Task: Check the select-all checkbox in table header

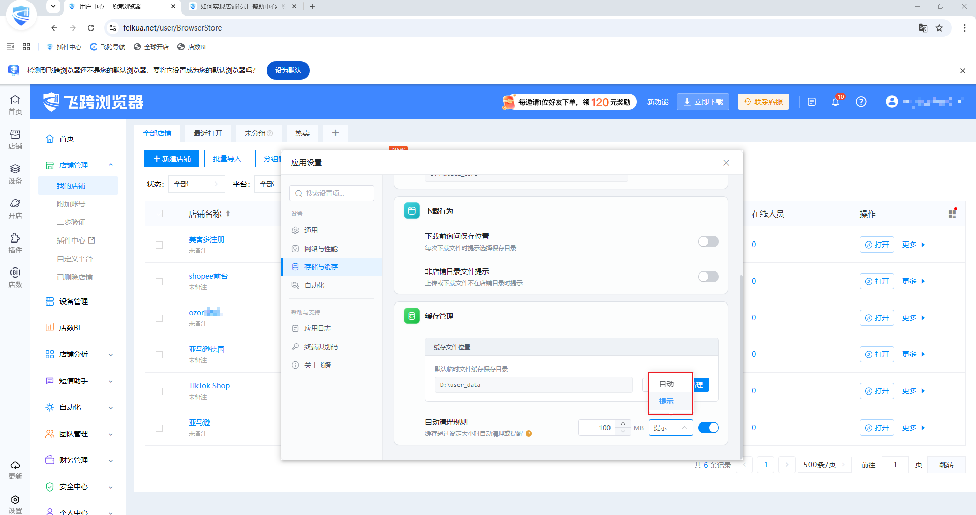Action: click(159, 214)
